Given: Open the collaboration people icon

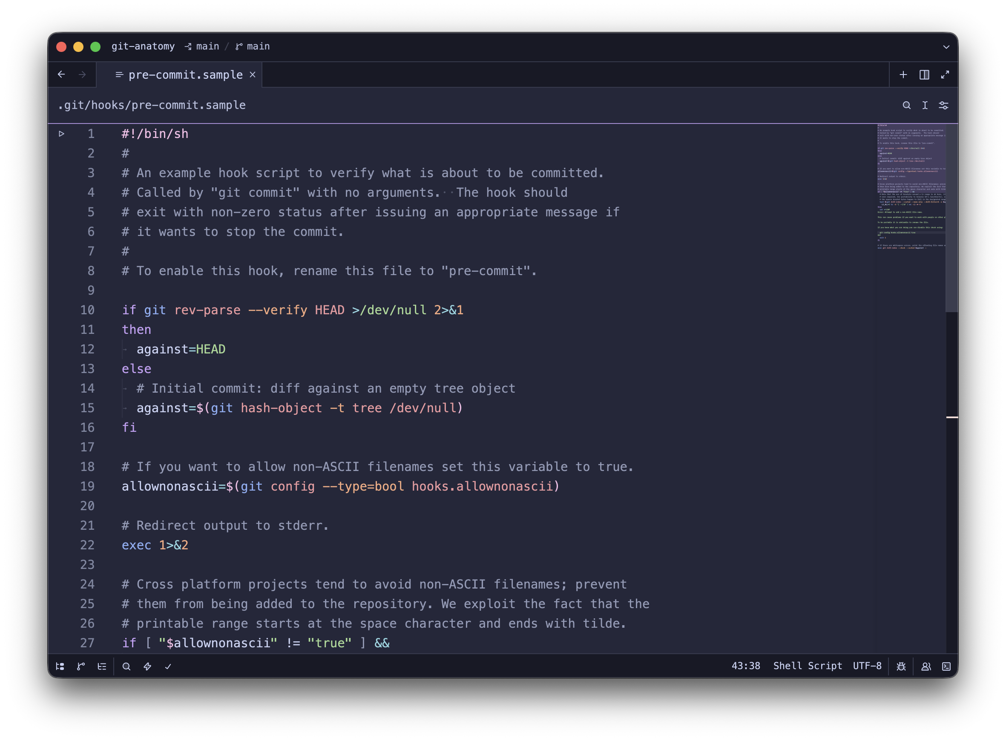Looking at the screenshot, I should (x=926, y=666).
